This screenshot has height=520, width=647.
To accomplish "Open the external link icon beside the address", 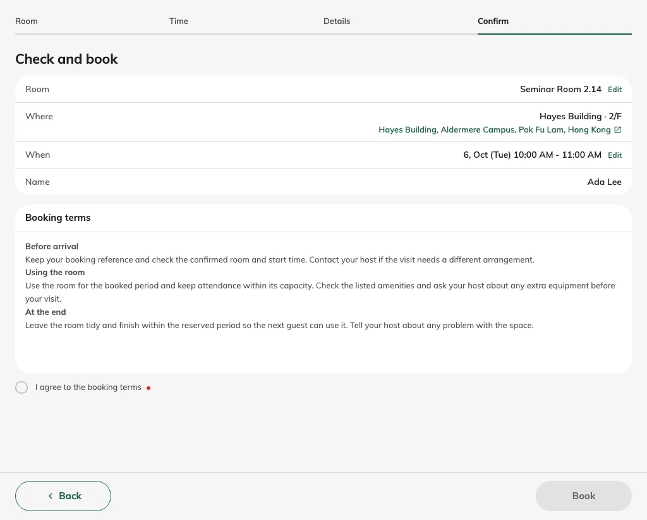I will tap(618, 130).
